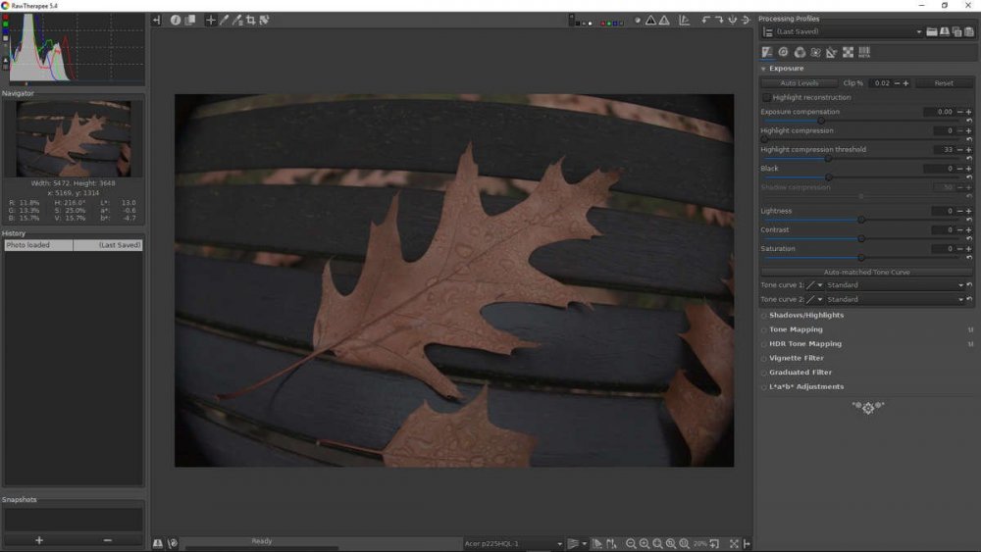
Task: Select the white balance picker tool
Action: [x=224, y=20]
